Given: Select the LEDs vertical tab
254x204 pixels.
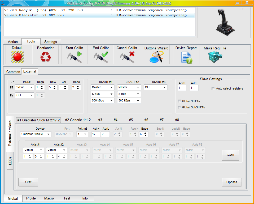Looking at the screenshot, I should tap(10, 161).
